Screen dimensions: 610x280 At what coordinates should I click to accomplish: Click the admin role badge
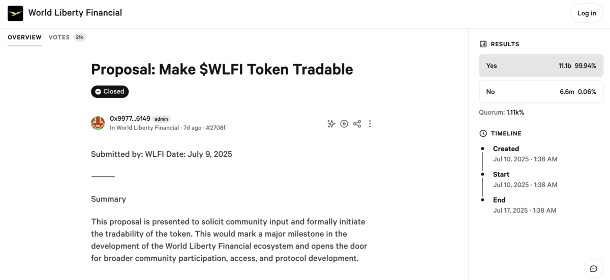pyautogui.click(x=162, y=119)
